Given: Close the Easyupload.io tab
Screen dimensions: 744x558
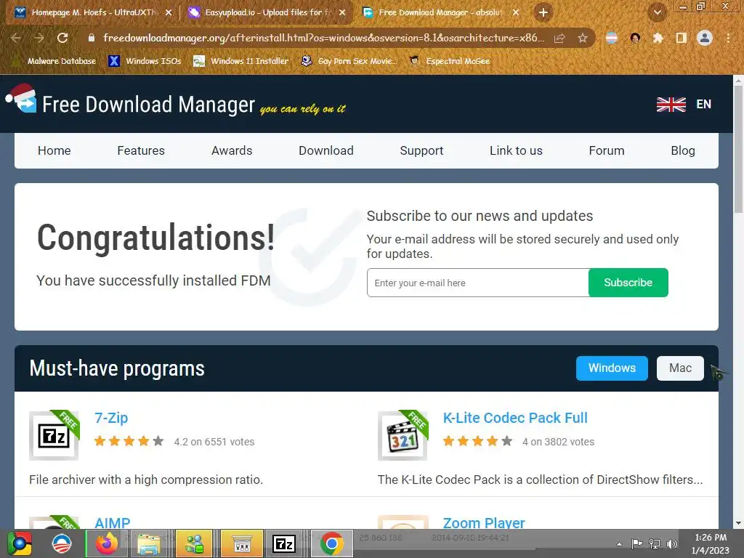Looking at the screenshot, I should (x=342, y=13).
